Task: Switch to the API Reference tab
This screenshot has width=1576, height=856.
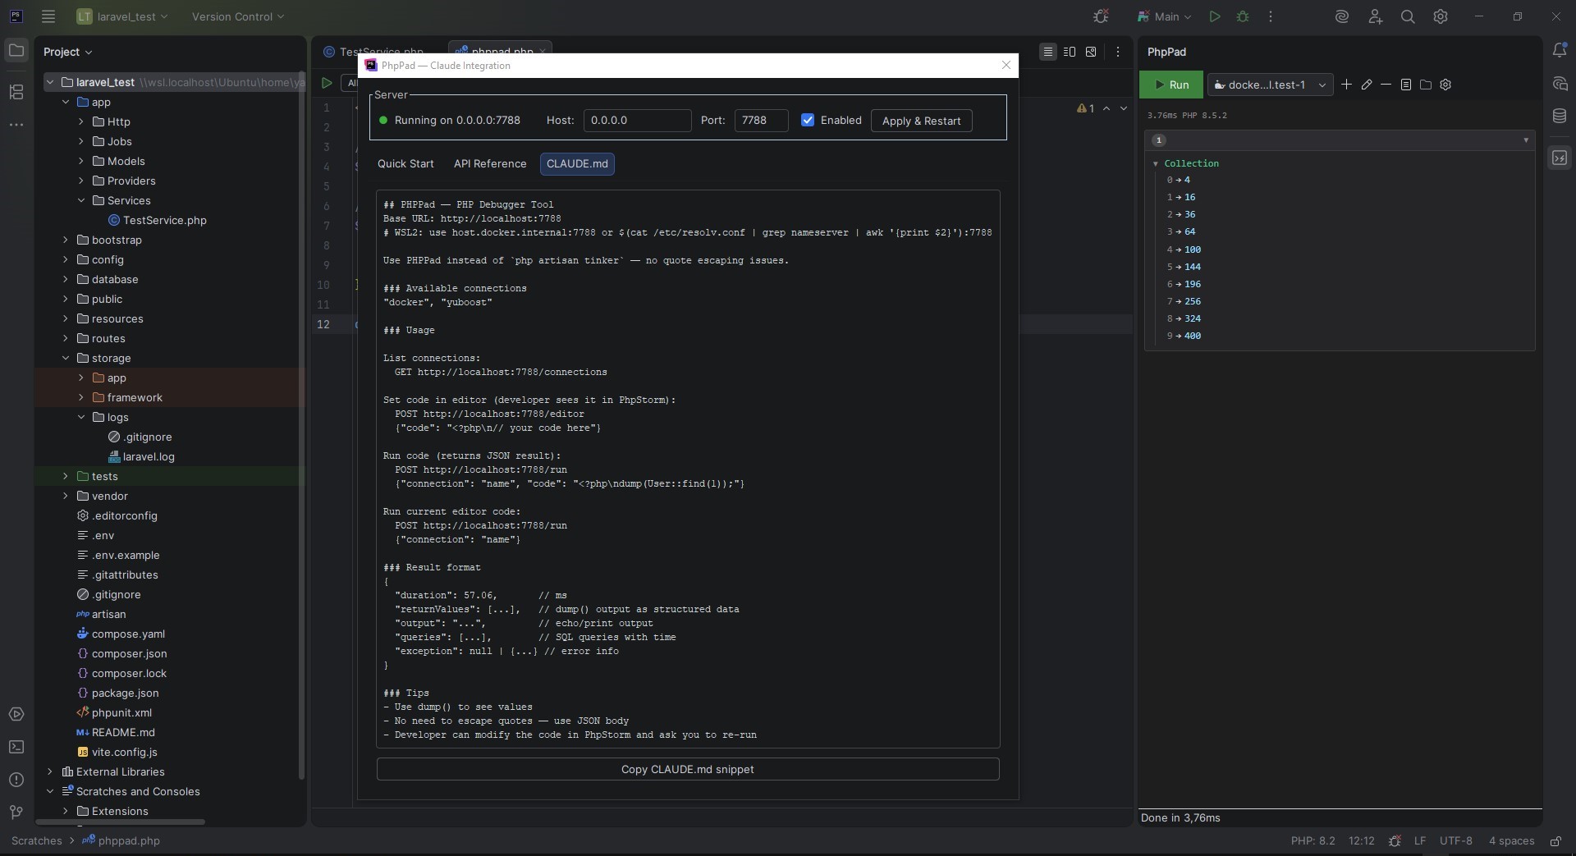Action: tap(490, 163)
